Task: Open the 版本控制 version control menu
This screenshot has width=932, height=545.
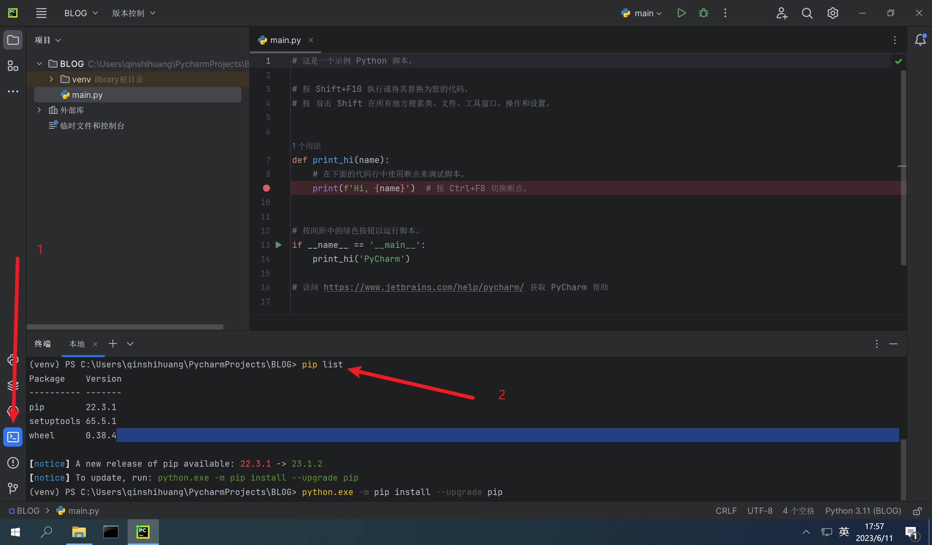Action: 133,13
